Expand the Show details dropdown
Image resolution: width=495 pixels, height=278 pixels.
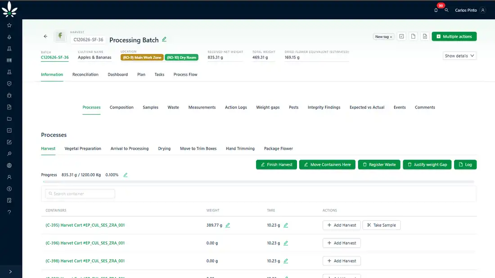point(459,56)
